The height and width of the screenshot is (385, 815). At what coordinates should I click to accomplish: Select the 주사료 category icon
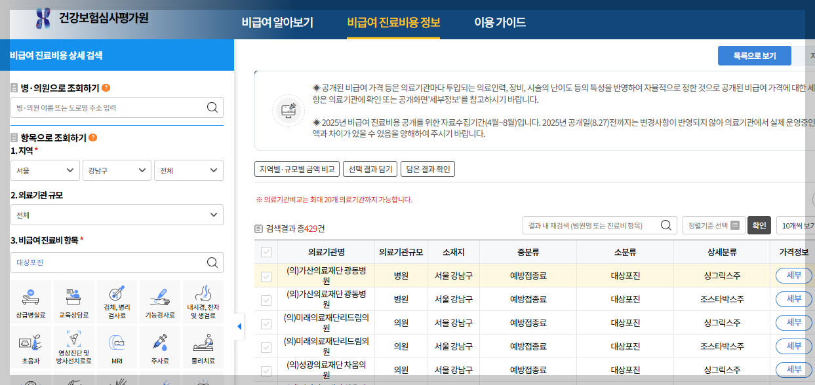click(x=159, y=346)
